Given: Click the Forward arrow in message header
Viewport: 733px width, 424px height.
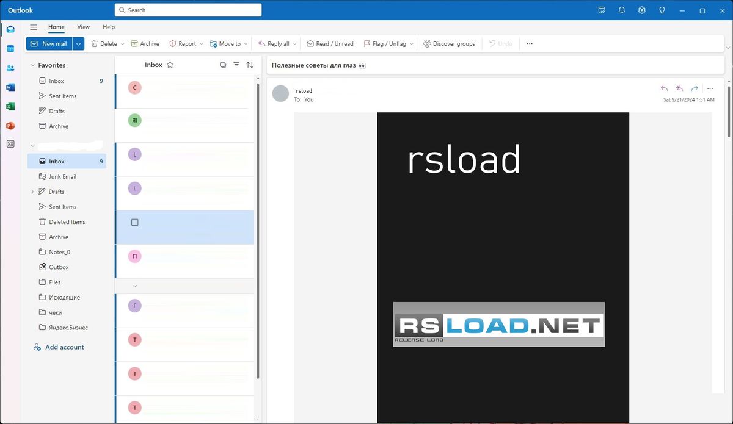Looking at the screenshot, I should point(695,88).
